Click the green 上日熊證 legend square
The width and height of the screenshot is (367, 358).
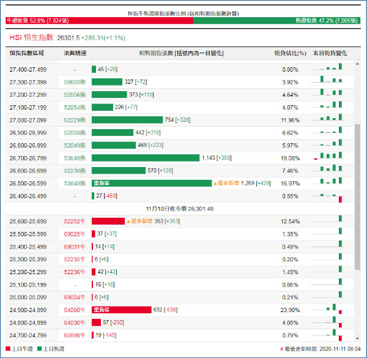[40, 349]
